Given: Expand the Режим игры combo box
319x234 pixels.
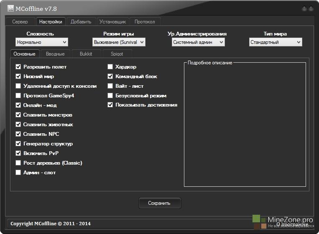Looking at the screenshot, I should tap(119, 42).
